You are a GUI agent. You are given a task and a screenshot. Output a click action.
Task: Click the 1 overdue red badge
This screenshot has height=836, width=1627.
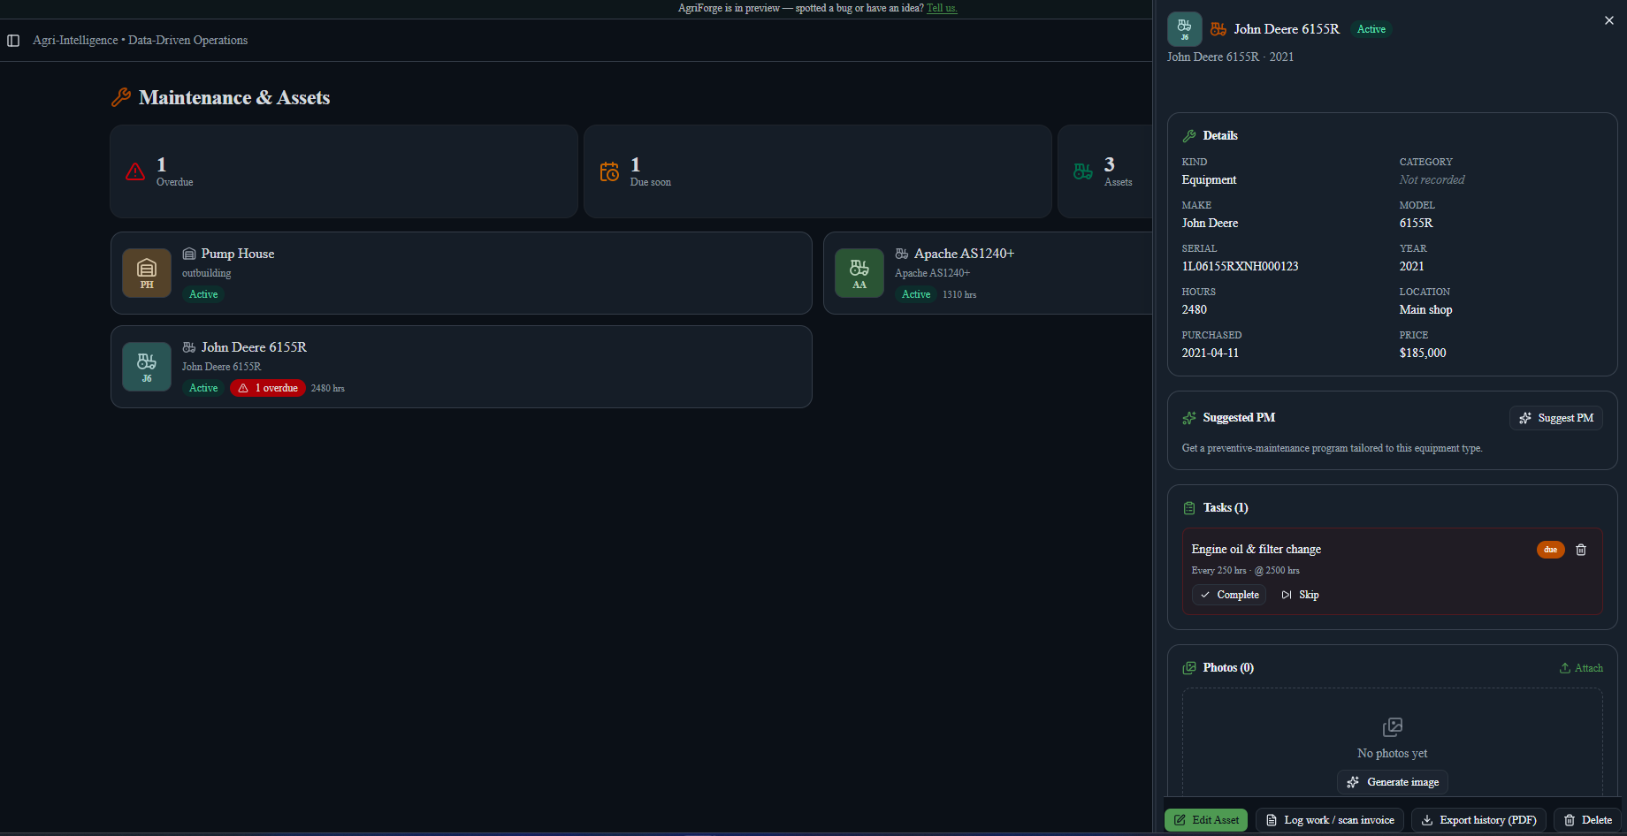268,388
